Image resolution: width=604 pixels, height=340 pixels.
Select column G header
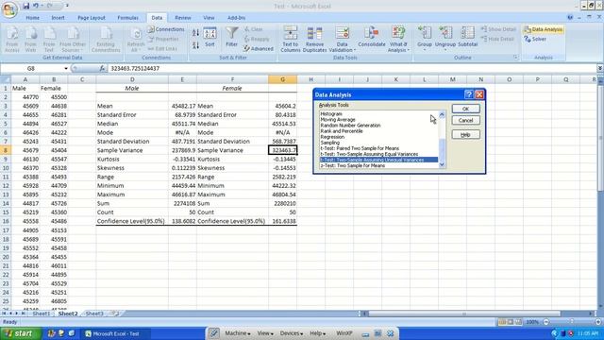click(x=283, y=79)
